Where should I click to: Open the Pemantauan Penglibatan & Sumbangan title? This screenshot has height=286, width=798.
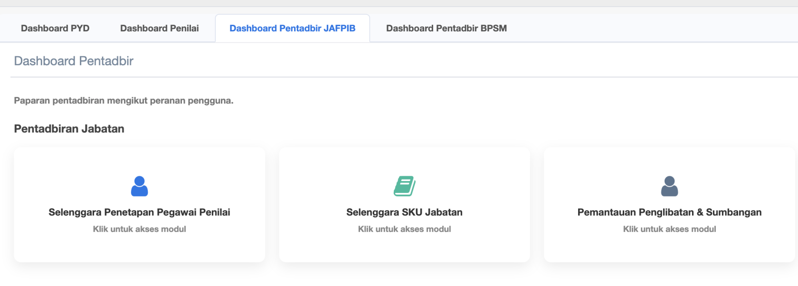pos(669,212)
